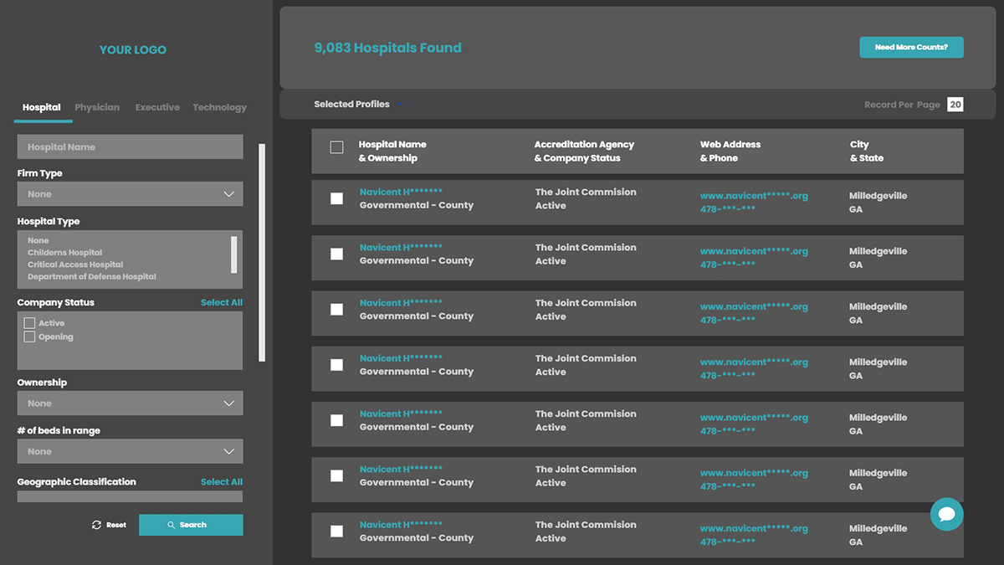Click Select All next to Company Status
1004x565 pixels.
tap(222, 302)
